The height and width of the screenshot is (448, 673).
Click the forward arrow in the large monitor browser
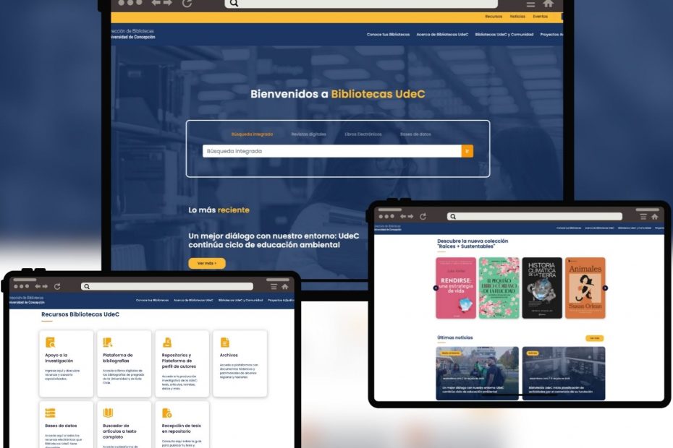pyautogui.click(x=167, y=3)
